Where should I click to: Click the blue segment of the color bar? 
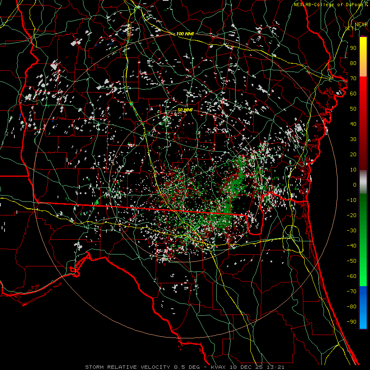[363, 307]
